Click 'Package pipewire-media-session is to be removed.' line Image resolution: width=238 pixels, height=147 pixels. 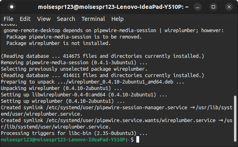74,37
